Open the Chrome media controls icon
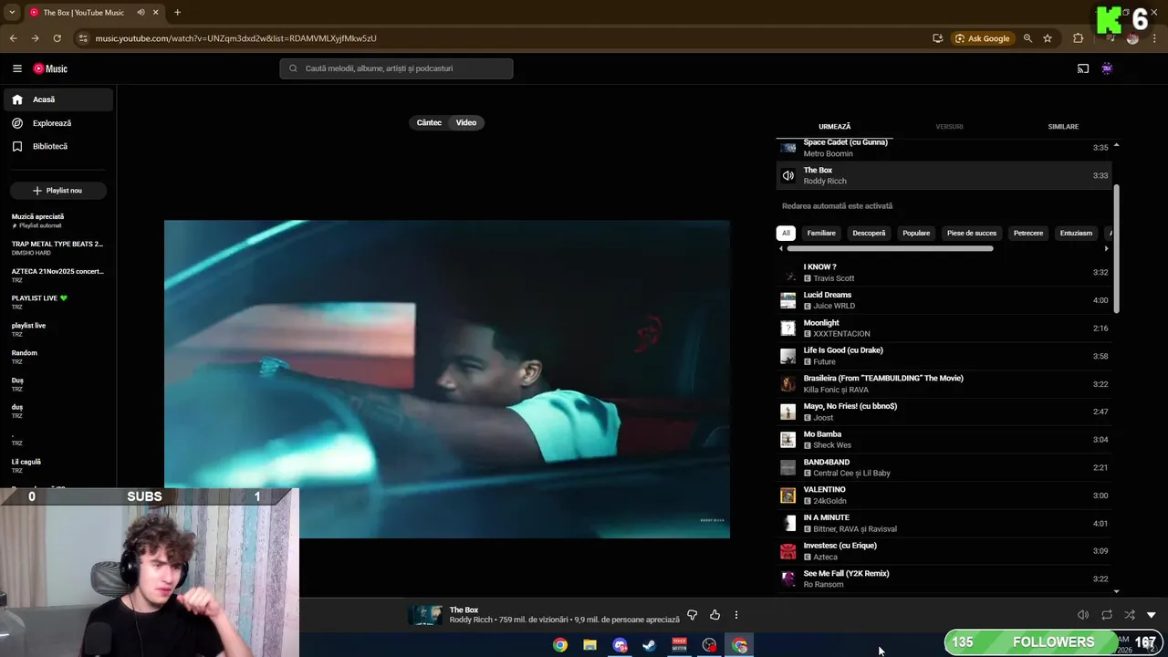 pyautogui.click(x=1110, y=38)
